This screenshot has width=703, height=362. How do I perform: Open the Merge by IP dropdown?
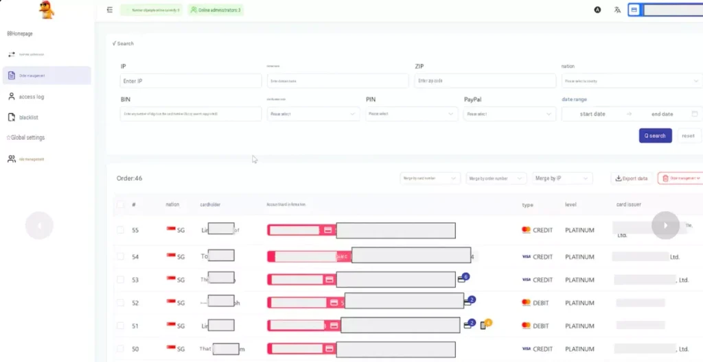click(562, 178)
